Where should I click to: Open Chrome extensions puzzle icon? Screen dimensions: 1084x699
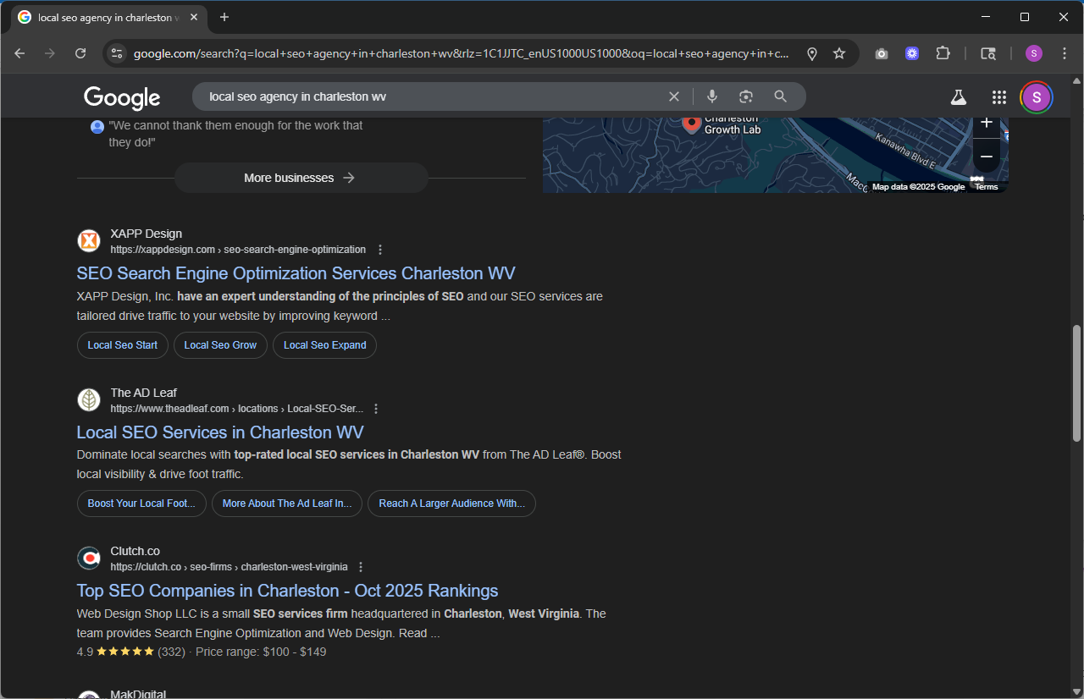[943, 53]
